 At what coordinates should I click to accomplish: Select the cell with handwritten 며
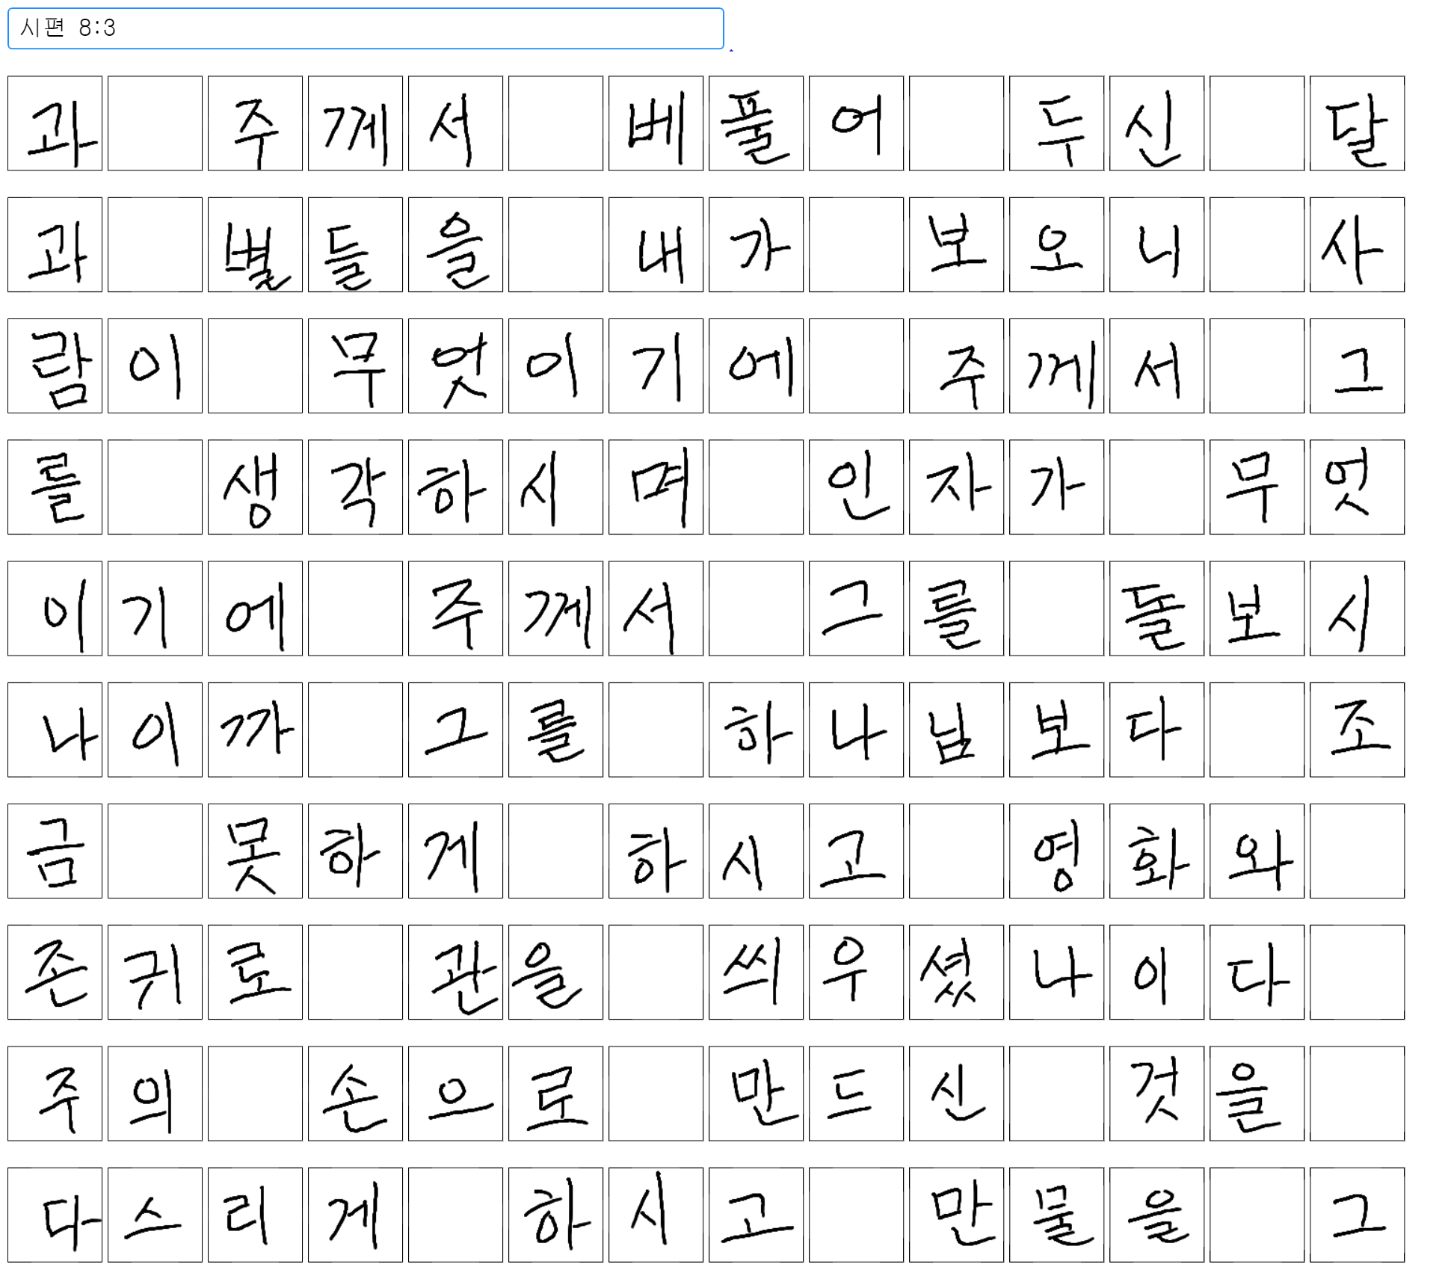(x=656, y=487)
